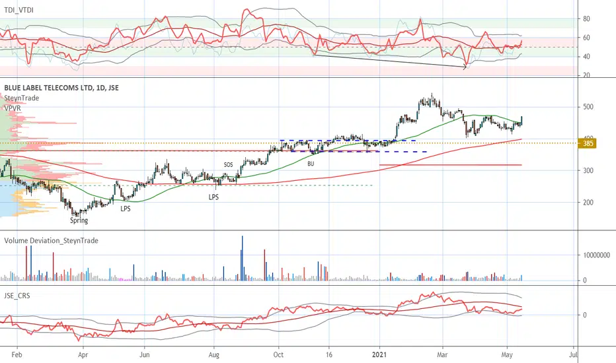Image resolution: width=616 pixels, height=363 pixels.
Task: Click the LPS label near May low
Action: click(x=126, y=209)
